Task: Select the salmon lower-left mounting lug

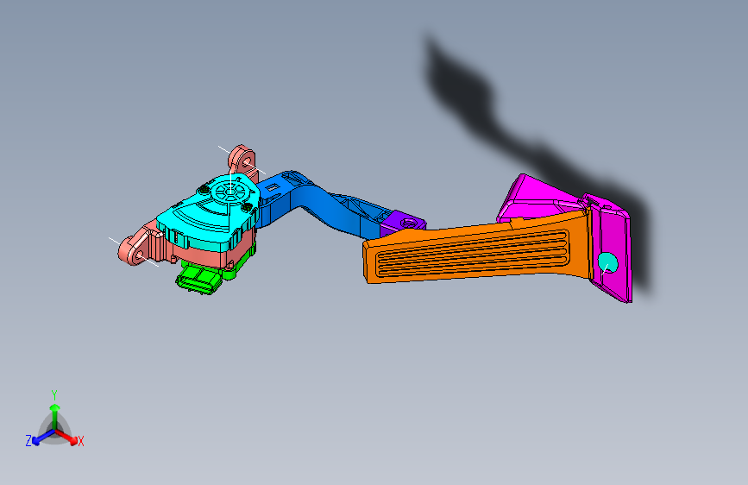Action: pos(137,249)
